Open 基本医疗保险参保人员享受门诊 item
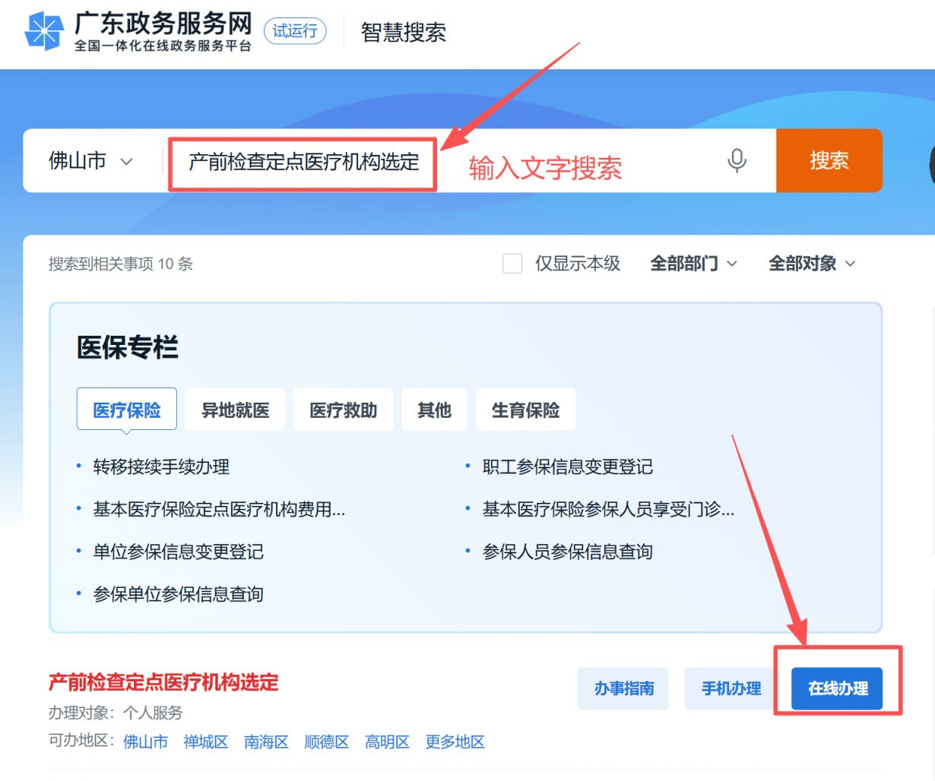Viewport: 935px width, 781px height. click(x=608, y=509)
